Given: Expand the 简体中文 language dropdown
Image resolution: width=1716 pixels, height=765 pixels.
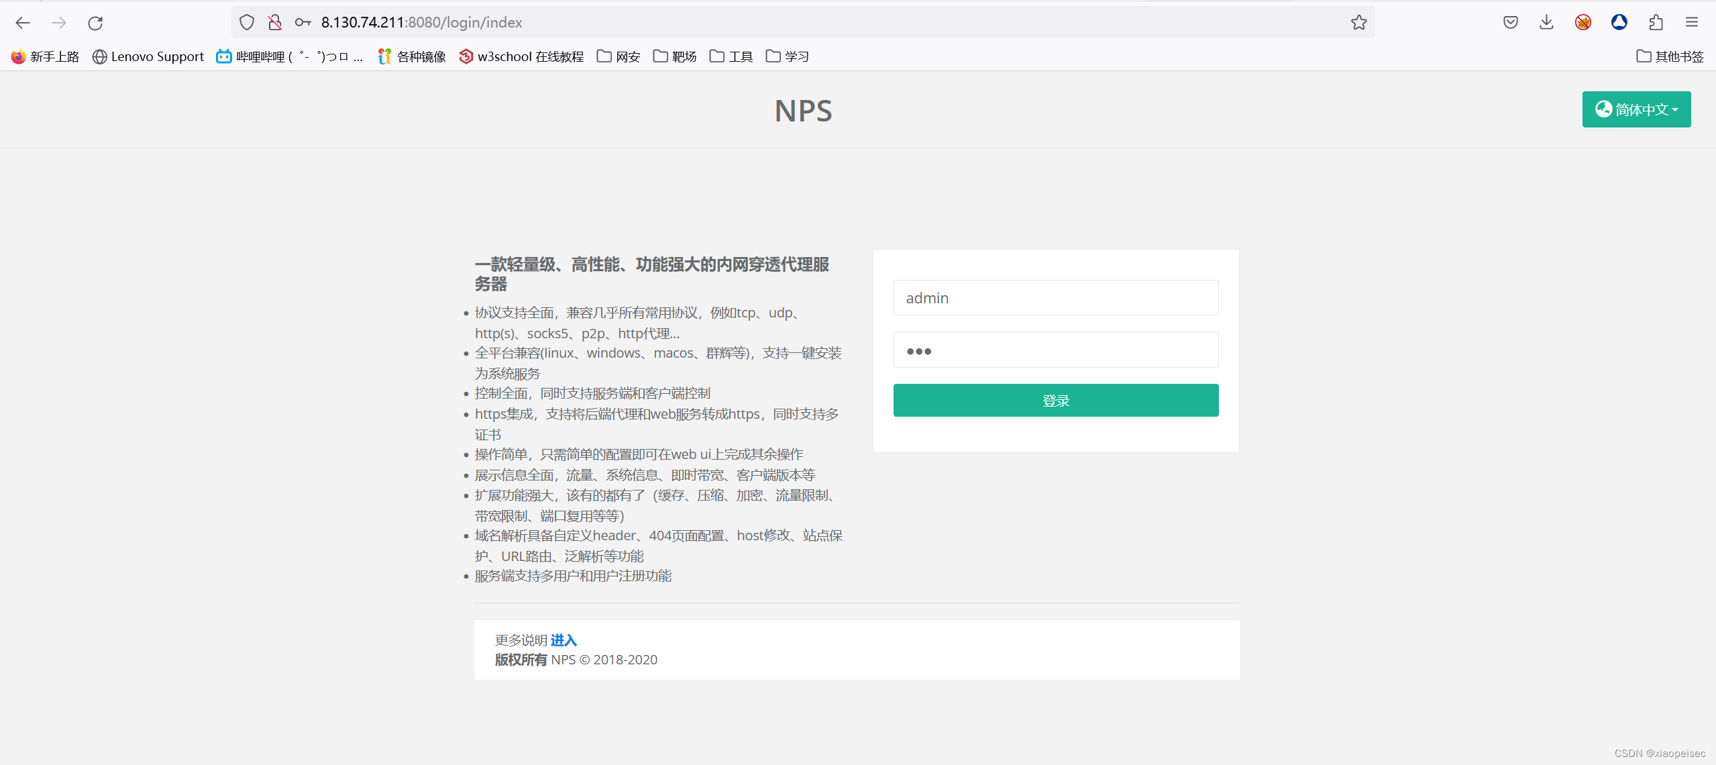Looking at the screenshot, I should click(x=1635, y=109).
